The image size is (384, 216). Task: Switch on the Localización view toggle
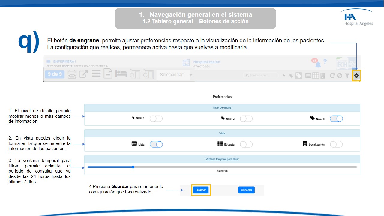336,144
